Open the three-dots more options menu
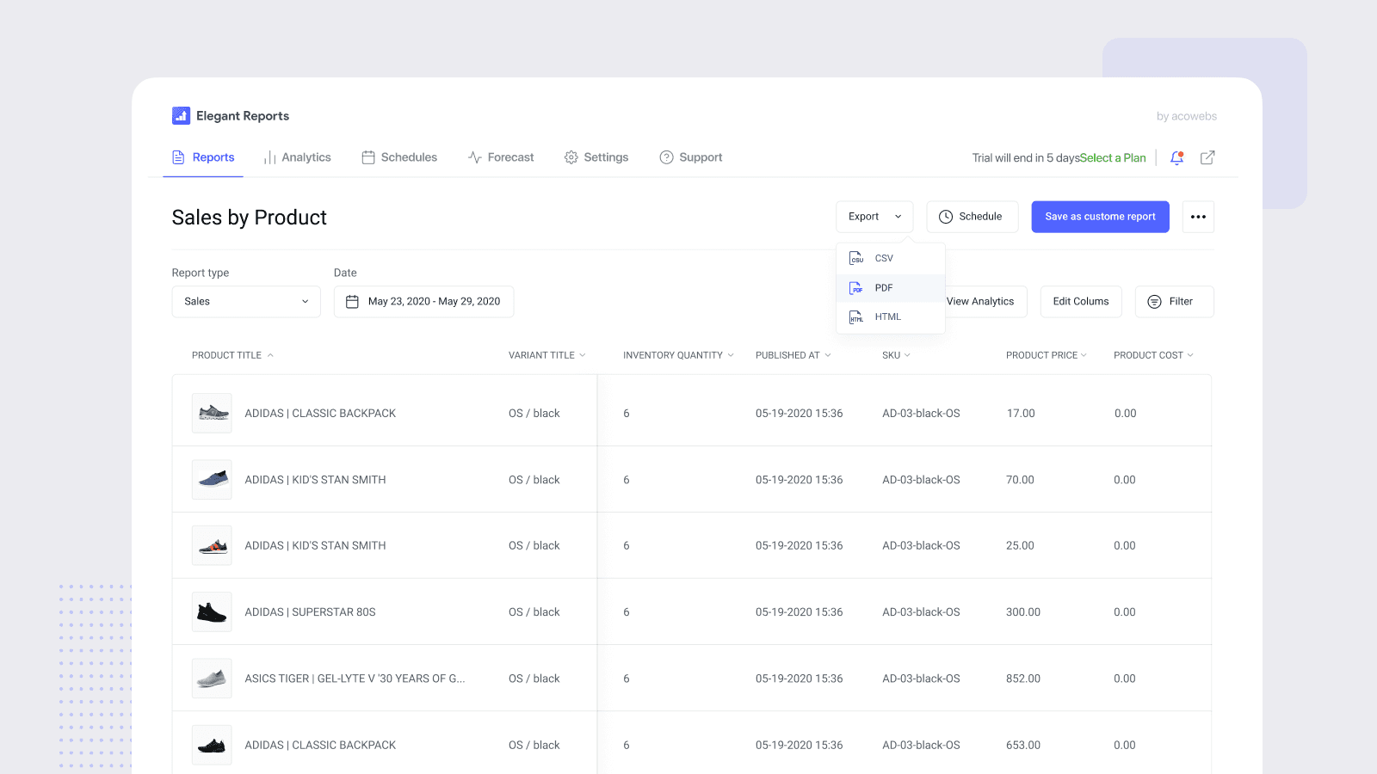 (1198, 217)
